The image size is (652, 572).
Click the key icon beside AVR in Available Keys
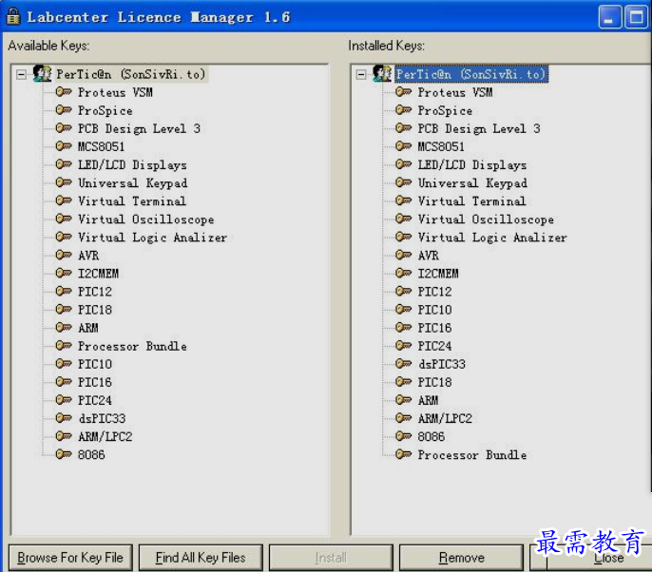[64, 256]
